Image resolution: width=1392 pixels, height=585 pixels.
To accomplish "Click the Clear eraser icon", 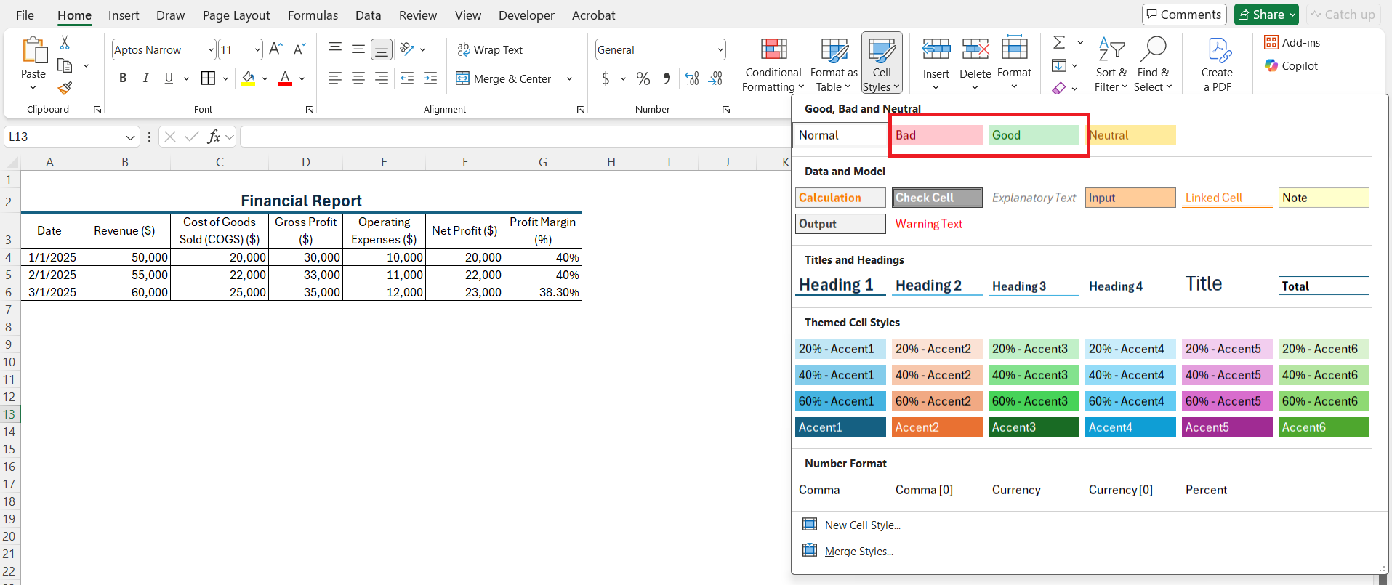I will tap(1059, 88).
